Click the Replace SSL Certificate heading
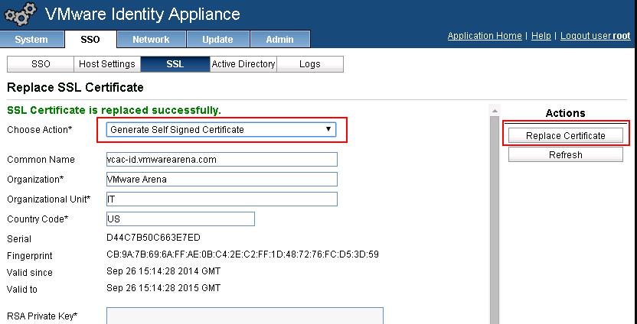637x324 pixels. pyautogui.click(x=75, y=87)
